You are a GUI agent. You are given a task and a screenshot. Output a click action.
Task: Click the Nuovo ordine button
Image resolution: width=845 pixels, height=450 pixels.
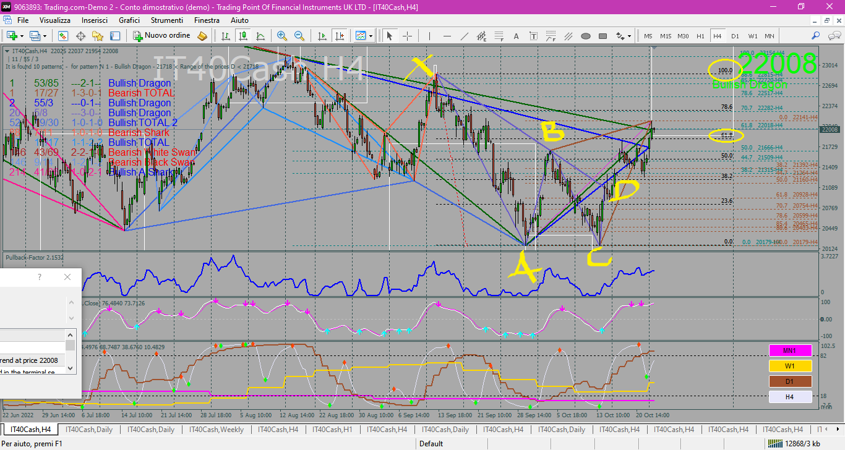pyautogui.click(x=161, y=36)
